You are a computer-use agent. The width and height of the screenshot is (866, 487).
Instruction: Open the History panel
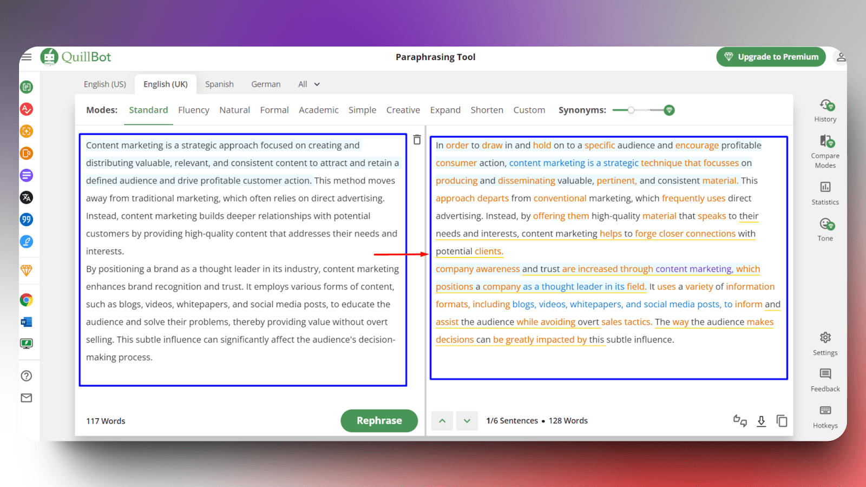[825, 110]
